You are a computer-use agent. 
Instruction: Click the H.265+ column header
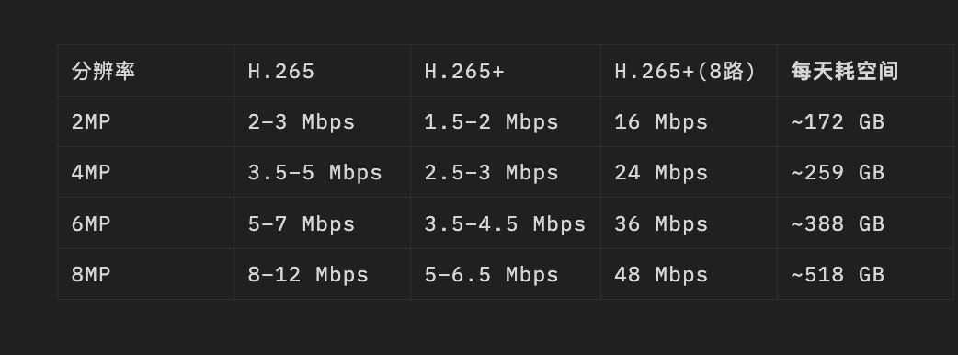pos(506,70)
